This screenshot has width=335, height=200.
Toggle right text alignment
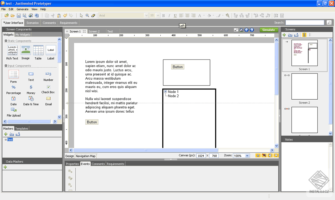point(193,16)
